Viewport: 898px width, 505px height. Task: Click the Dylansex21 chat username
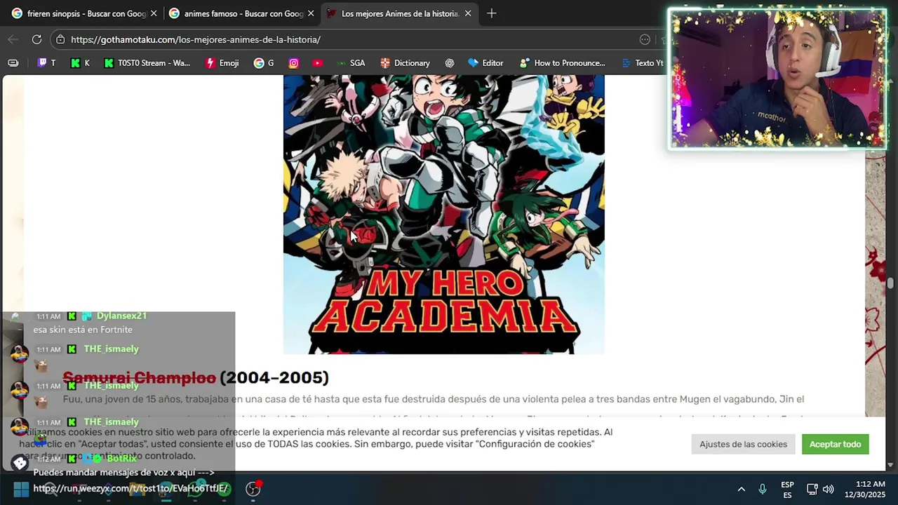click(x=121, y=316)
